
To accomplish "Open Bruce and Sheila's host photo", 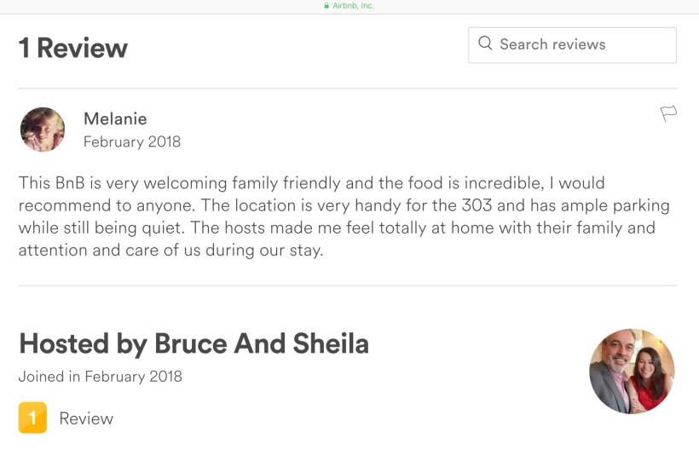I will [632, 371].
